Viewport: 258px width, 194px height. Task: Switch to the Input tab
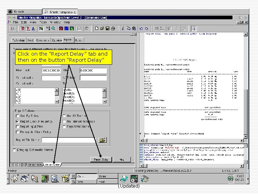click(30, 40)
